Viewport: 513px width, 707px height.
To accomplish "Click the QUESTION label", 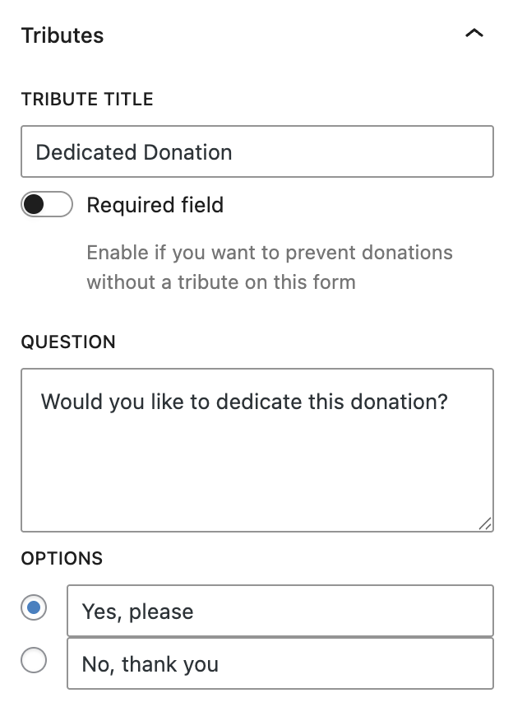I will tap(68, 342).
